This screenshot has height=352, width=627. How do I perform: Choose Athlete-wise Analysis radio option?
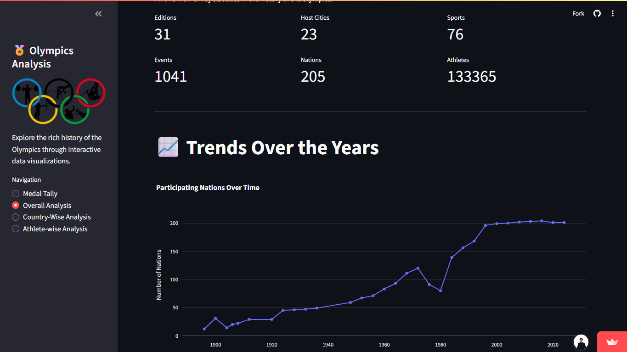click(x=16, y=229)
